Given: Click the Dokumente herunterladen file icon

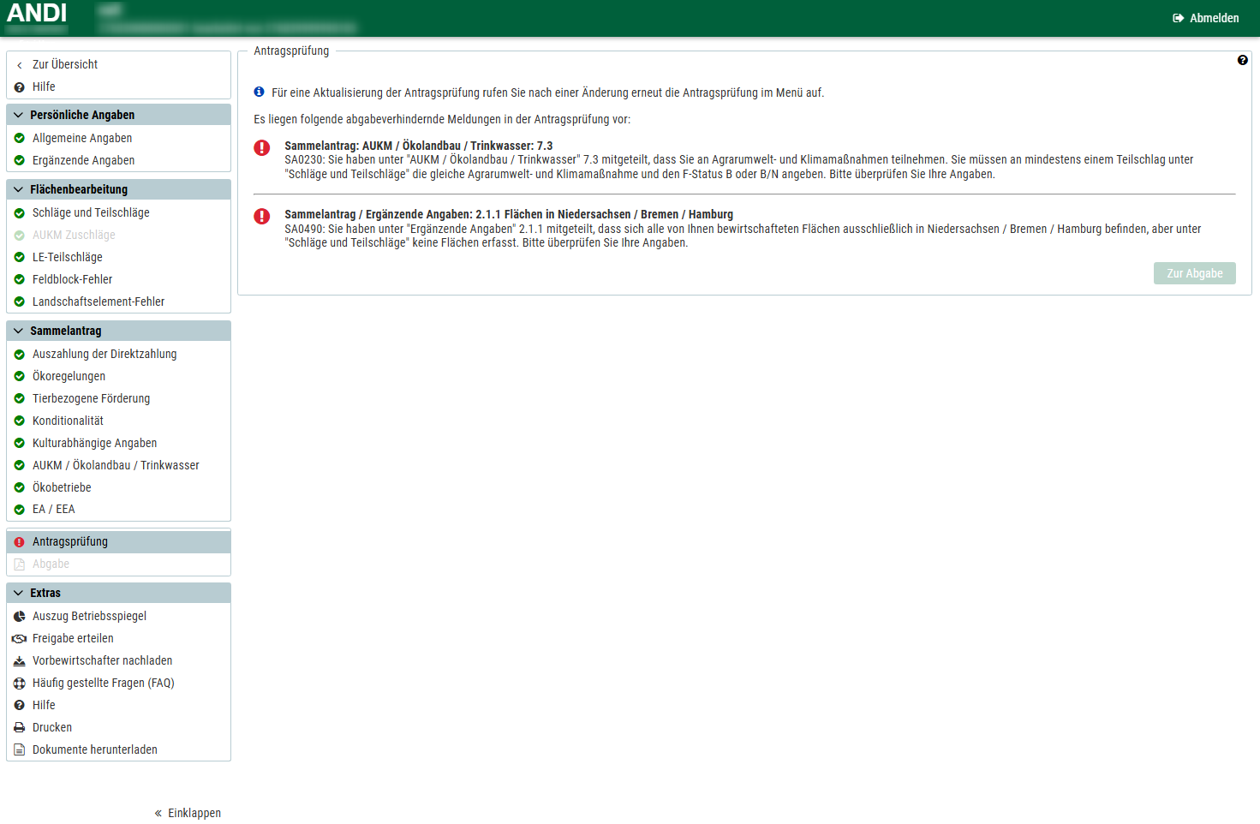Looking at the screenshot, I should (20, 750).
